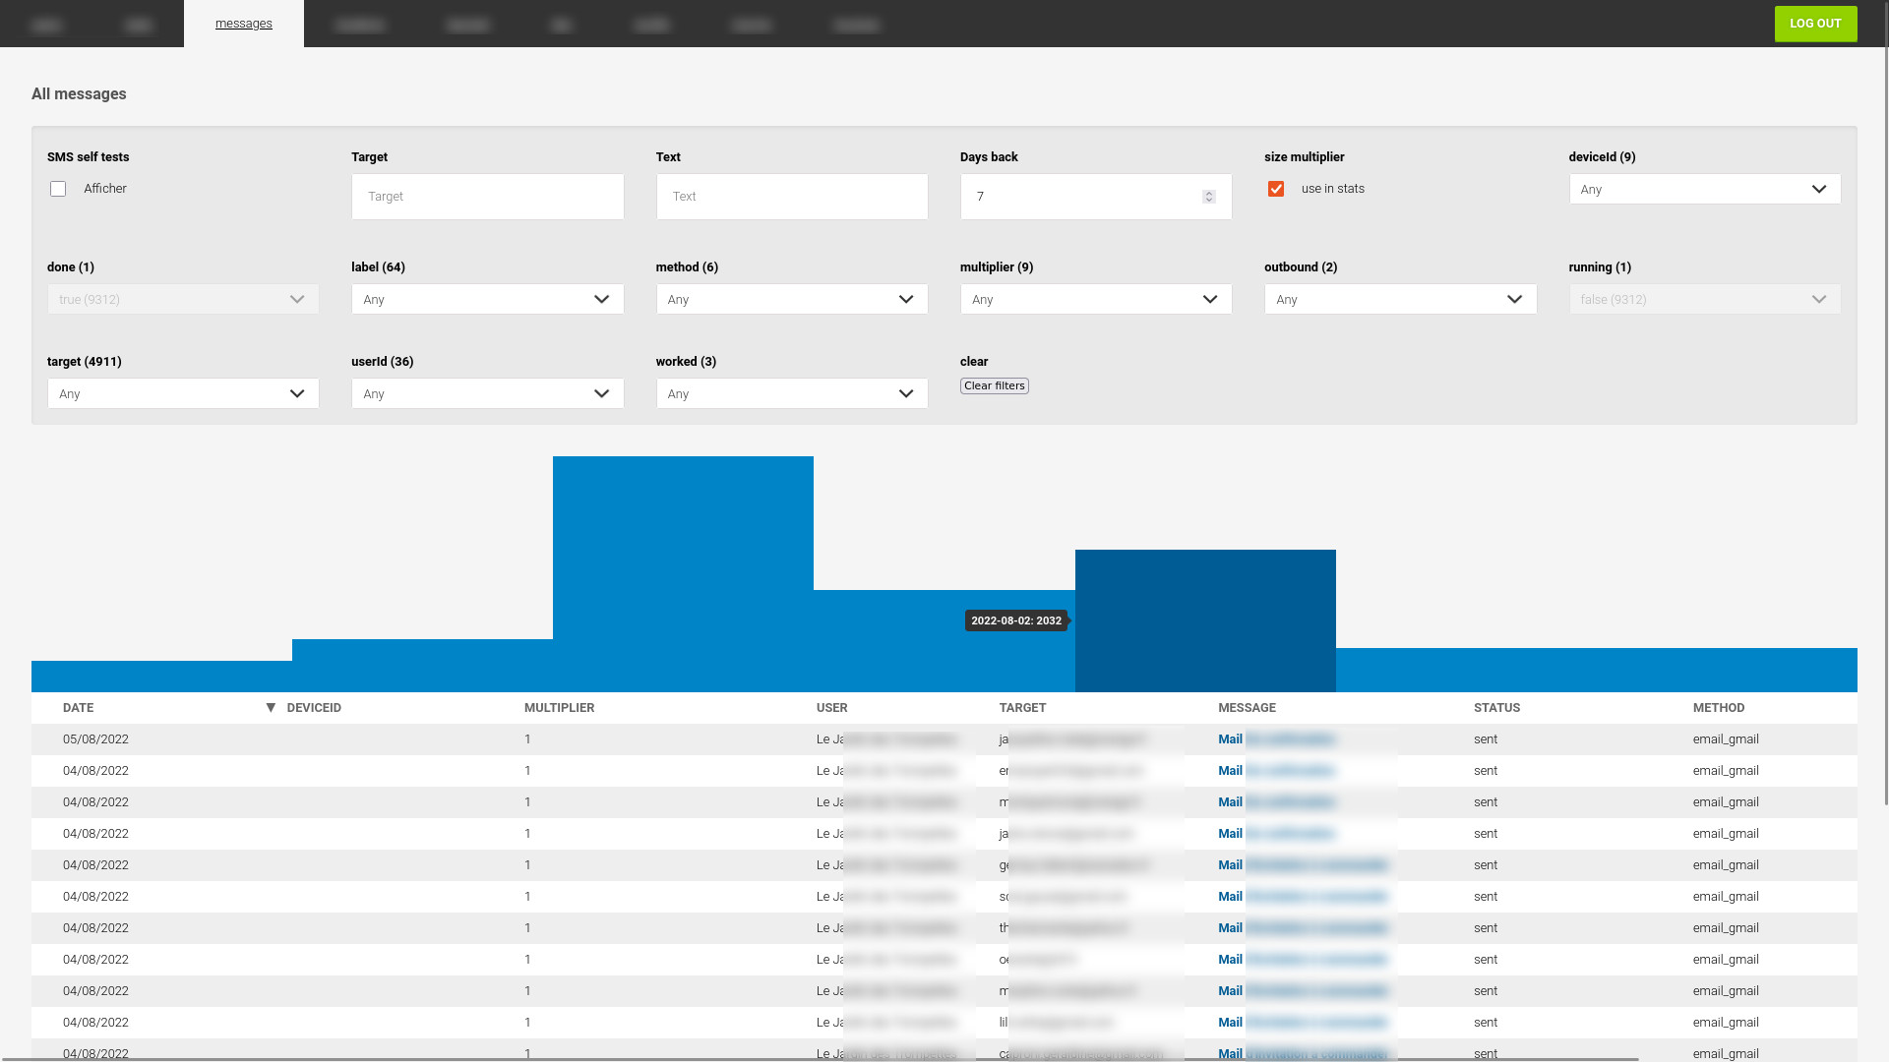Click the Days back stepper arrows
The height and width of the screenshot is (1062, 1889).
pos(1208,197)
